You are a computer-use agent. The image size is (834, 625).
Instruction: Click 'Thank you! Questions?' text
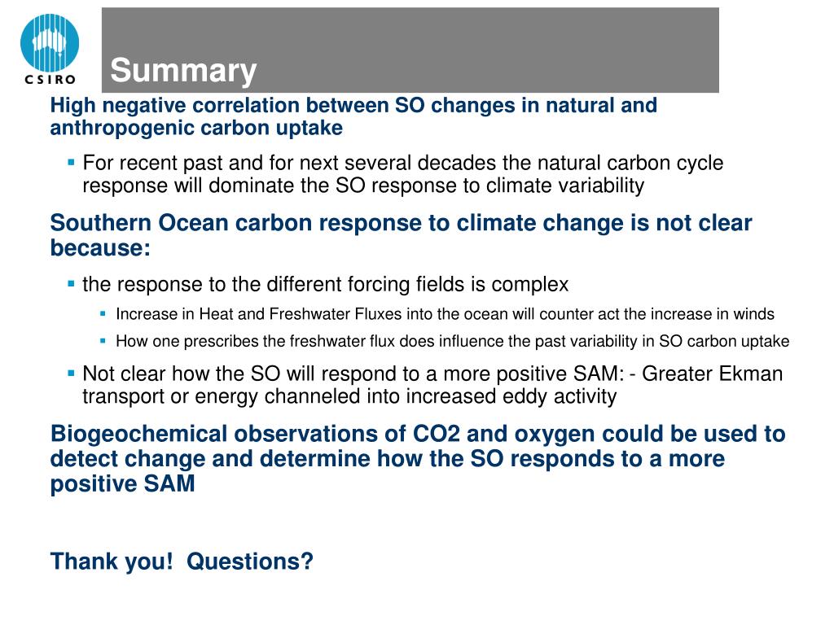click(x=182, y=562)
